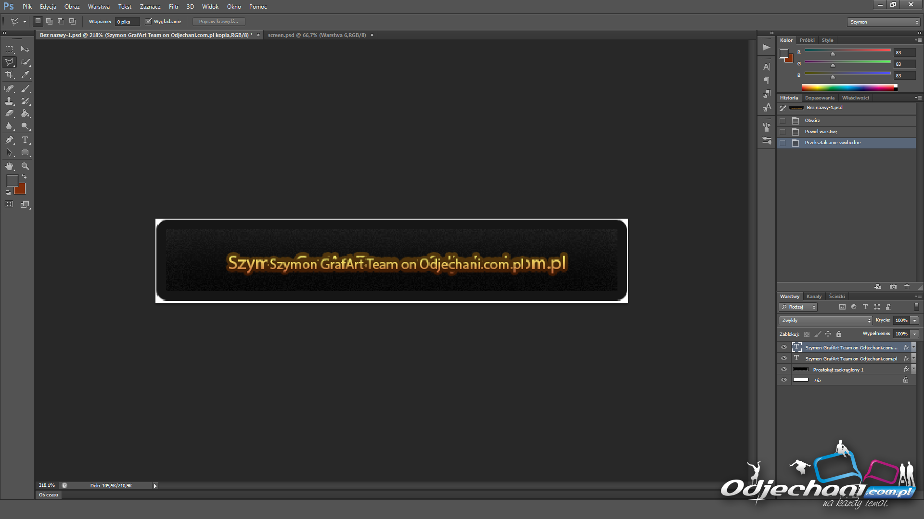Image resolution: width=924 pixels, height=519 pixels.
Task: Click the Popraw krawędź button
Action: coord(218,22)
